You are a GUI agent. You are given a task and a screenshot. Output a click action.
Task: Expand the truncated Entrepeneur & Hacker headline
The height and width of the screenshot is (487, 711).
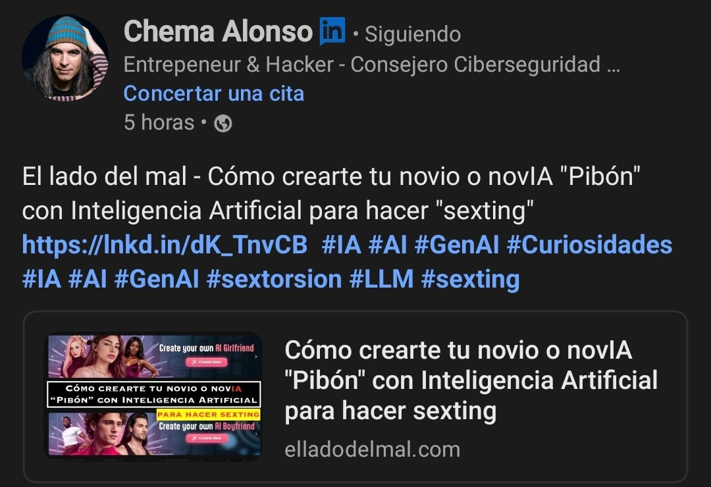(372, 64)
